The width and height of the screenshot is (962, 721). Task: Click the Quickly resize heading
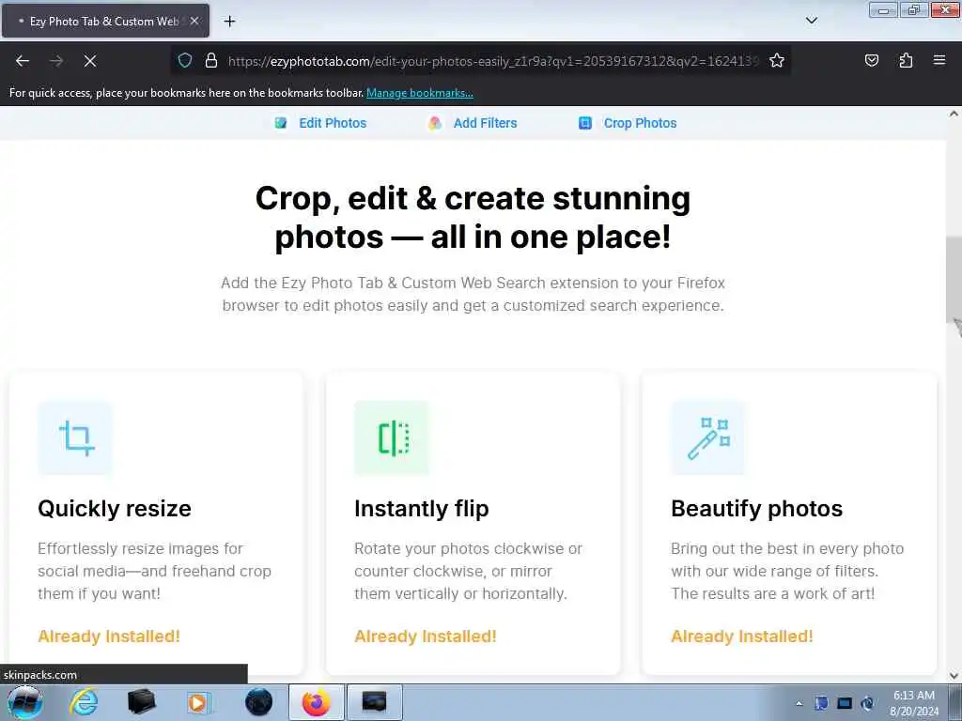point(115,509)
